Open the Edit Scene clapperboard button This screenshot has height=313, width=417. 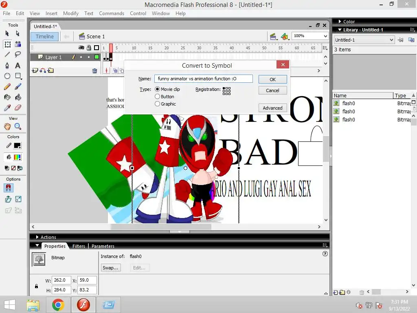point(273,37)
